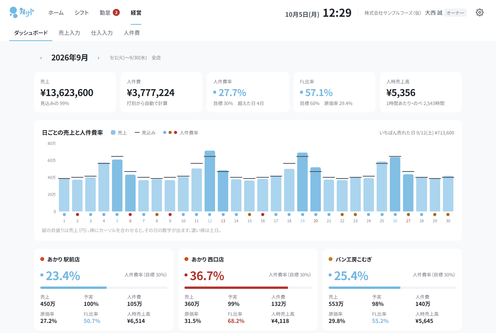Viewport: 496px width, 333px height.
Task: Click the red labor-rate dot for day 2
Action: (78, 215)
